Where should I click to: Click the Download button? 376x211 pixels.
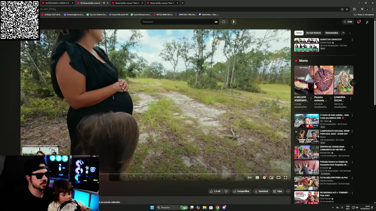(x=261, y=191)
